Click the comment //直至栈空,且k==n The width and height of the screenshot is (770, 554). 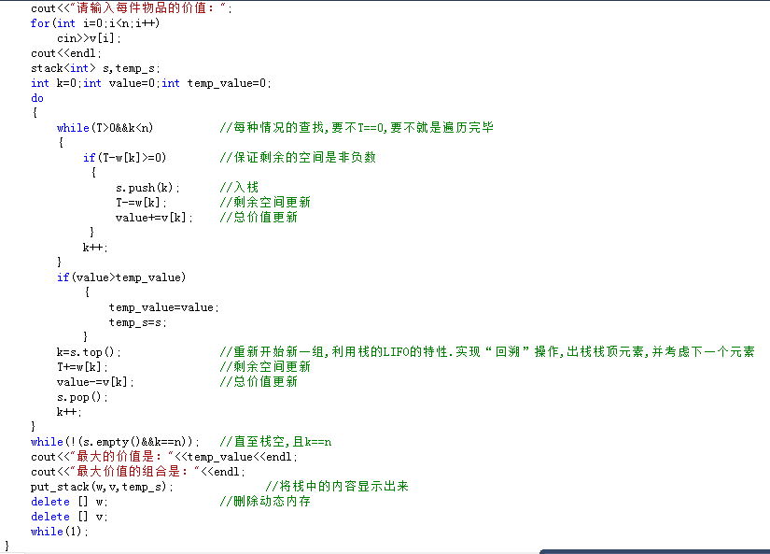[275, 442]
